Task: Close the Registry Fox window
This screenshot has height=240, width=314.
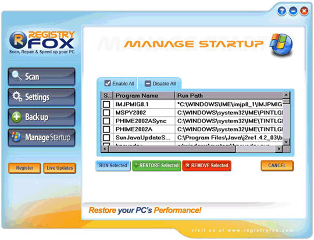Action: point(304,11)
